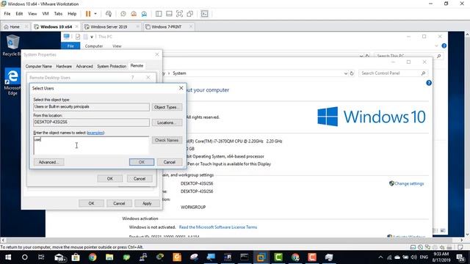Open the VMware File menu

click(x=7, y=14)
